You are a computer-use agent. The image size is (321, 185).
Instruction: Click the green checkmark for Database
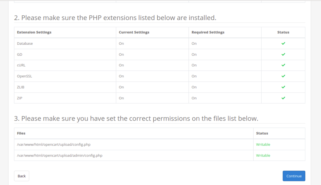[283, 43]
